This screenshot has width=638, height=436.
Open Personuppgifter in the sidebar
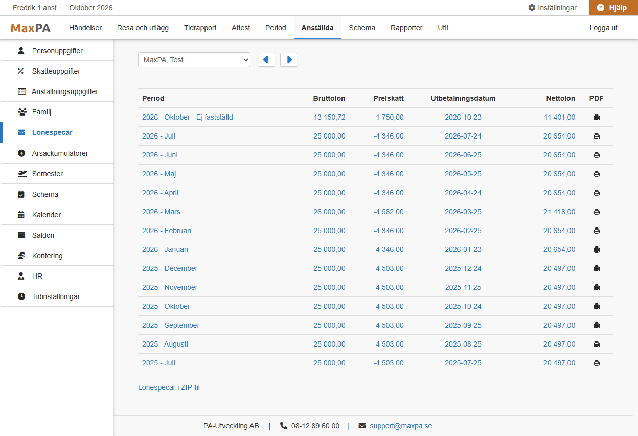point(57,51)
